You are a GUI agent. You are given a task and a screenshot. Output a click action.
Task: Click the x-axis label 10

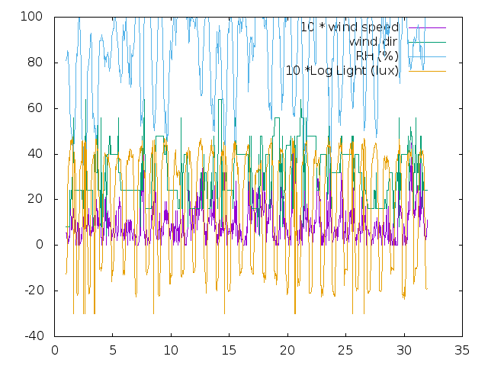(171, 351)
